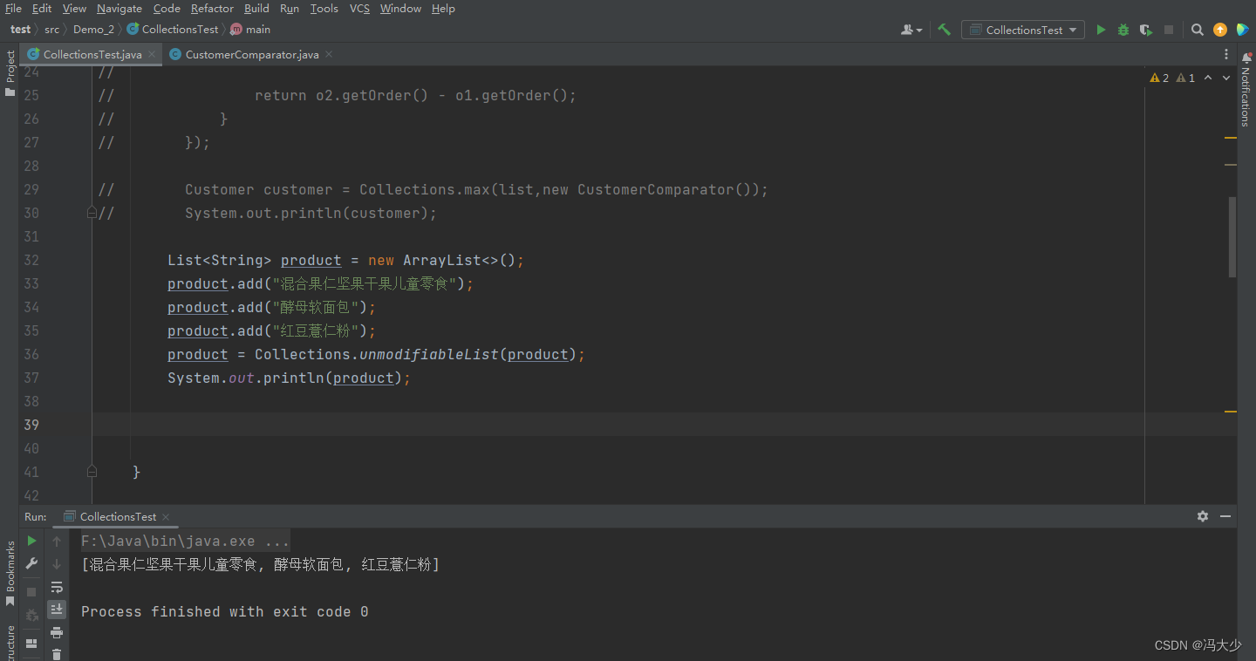Click the yellow 2 warnings indicator
Image resolution: width=1256 pixels, height=661 pixels.
click(x=1159, y=78)
